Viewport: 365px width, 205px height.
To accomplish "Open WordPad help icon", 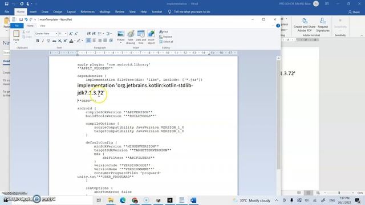I will (278, 26).
